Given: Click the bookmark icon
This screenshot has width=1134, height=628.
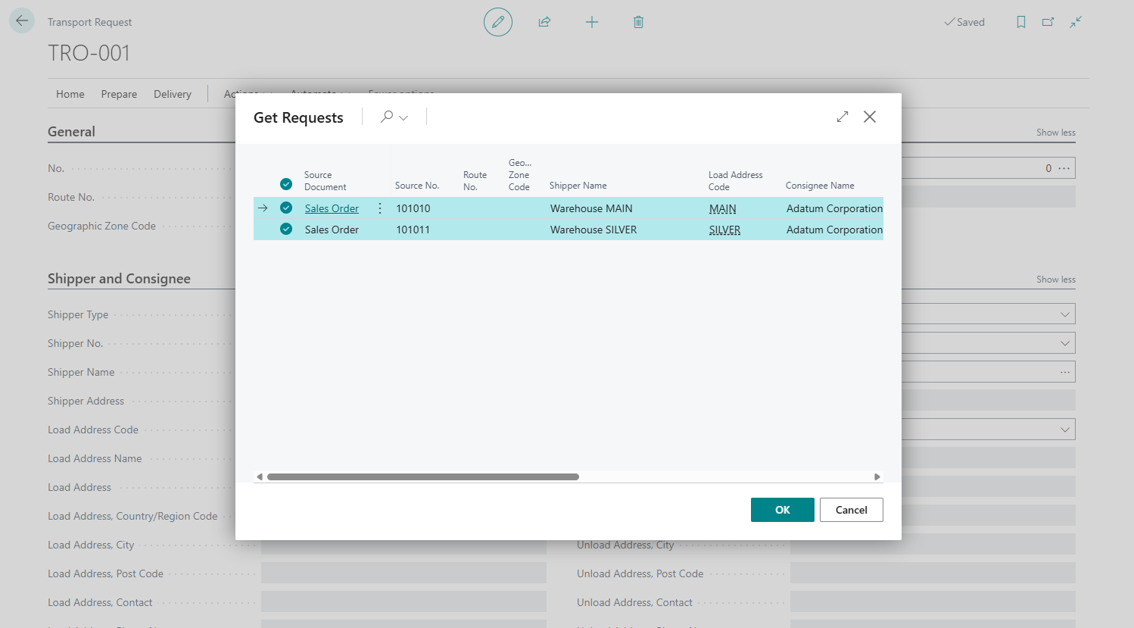Looking at the screenshot, I should coord(1020,22).
